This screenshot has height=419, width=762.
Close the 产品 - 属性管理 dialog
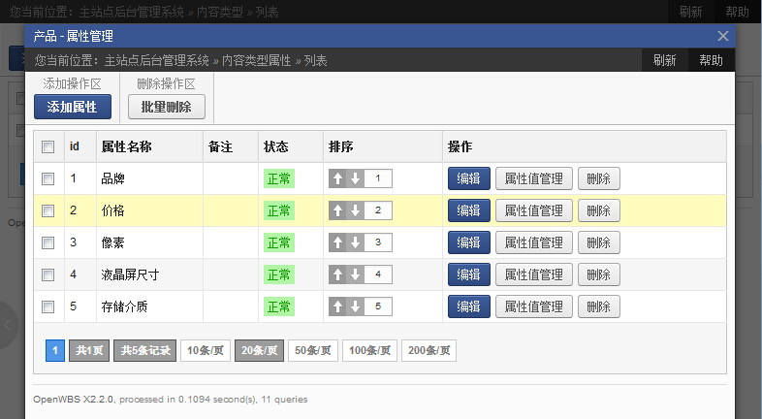(x=722, y=36)
